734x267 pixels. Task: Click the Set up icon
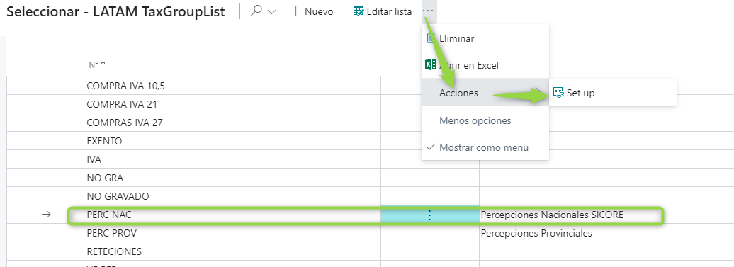point(558,93)
